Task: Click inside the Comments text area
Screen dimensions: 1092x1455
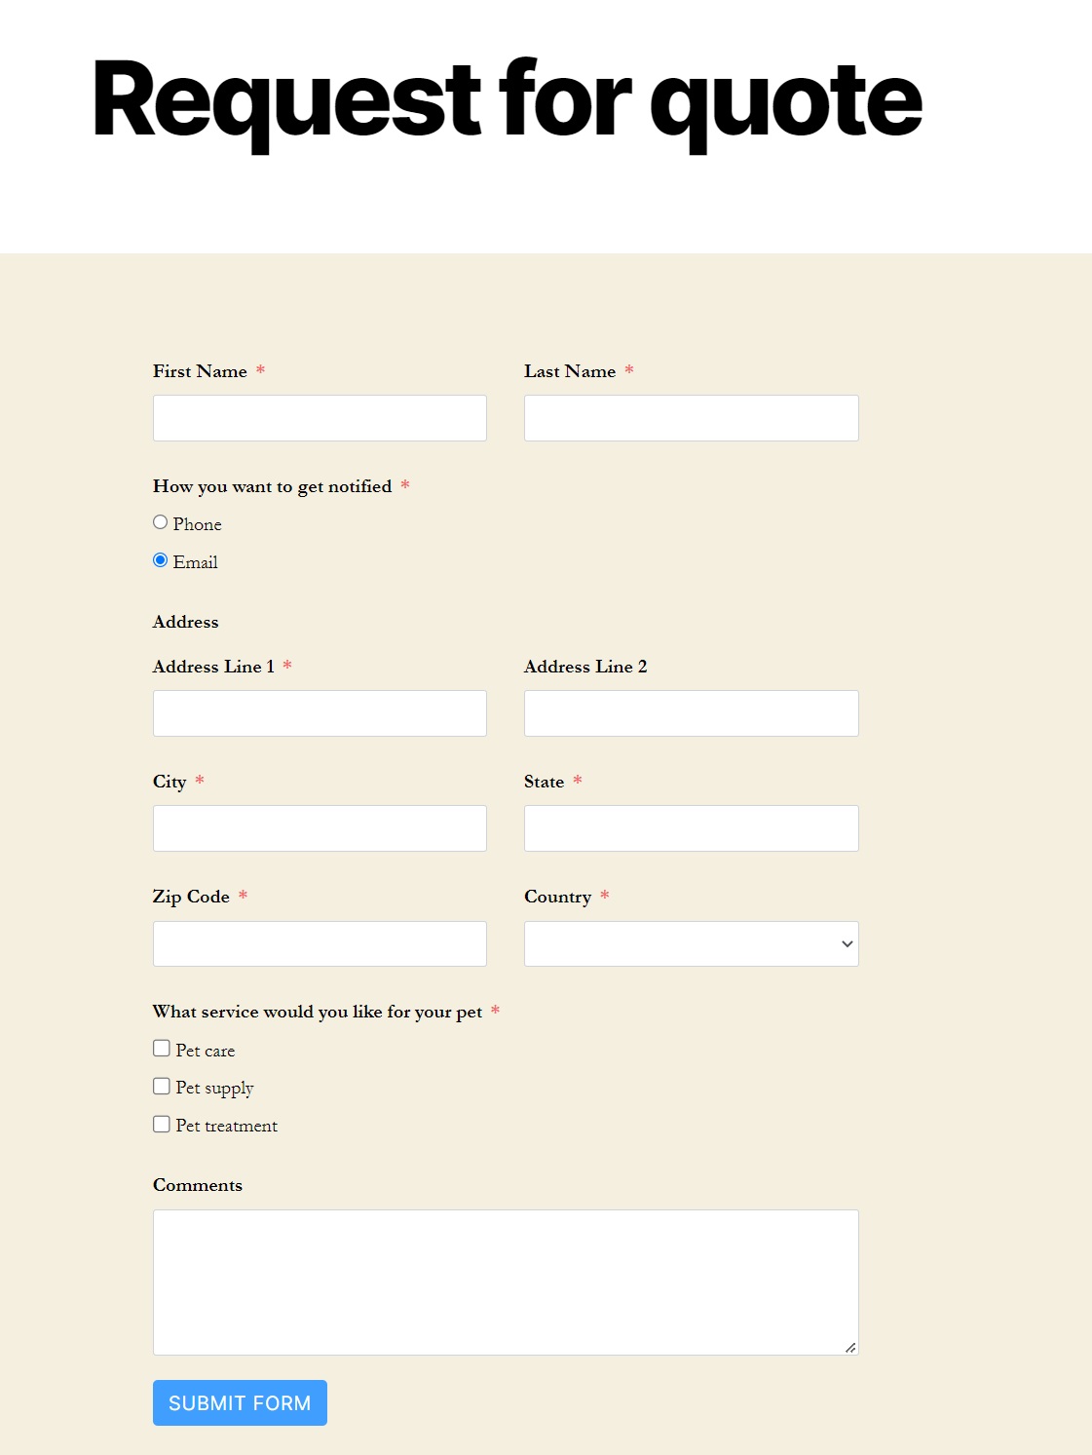Action: pos(506,1283)
